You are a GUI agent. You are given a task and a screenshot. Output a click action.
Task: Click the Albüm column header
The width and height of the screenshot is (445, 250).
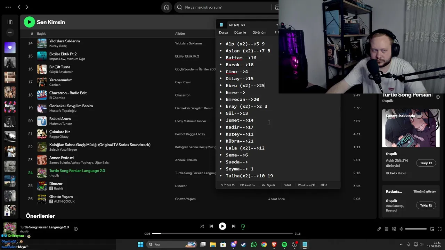tap(180, 34)
